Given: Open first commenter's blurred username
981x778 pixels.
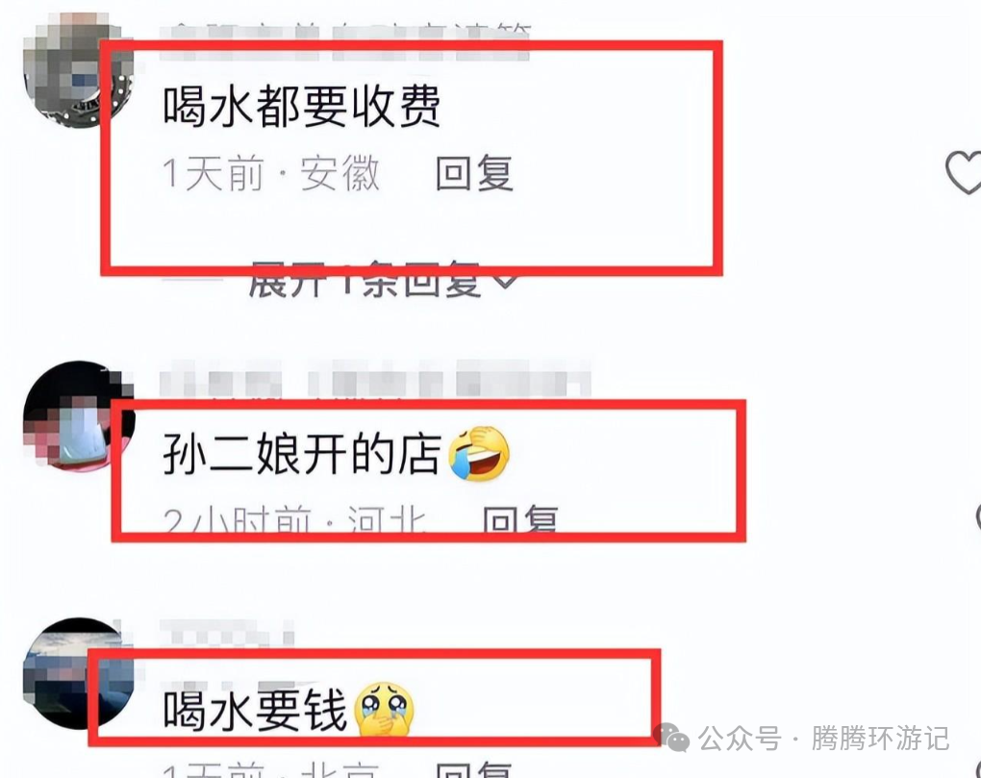Looking at the screenshot, I should pos(345,41).
